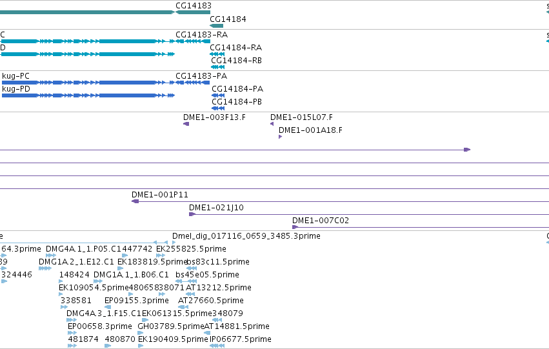Image resolution: width=549 pixels, height=349 pixels.
Task: Select the Dmel_dig_017116_0659_3485.3prime EST arrow
Action: [x=174, y=242]
